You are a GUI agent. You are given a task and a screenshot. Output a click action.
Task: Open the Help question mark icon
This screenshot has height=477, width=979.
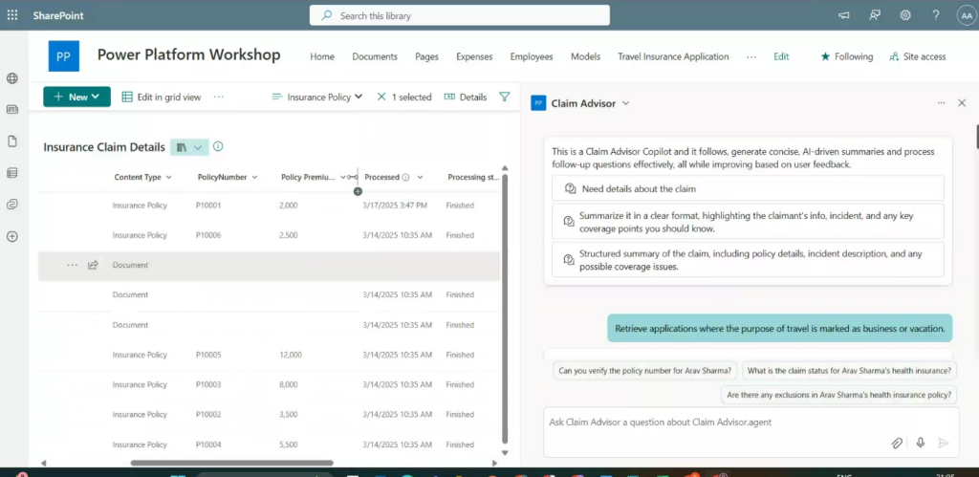(x=935, y=15)
